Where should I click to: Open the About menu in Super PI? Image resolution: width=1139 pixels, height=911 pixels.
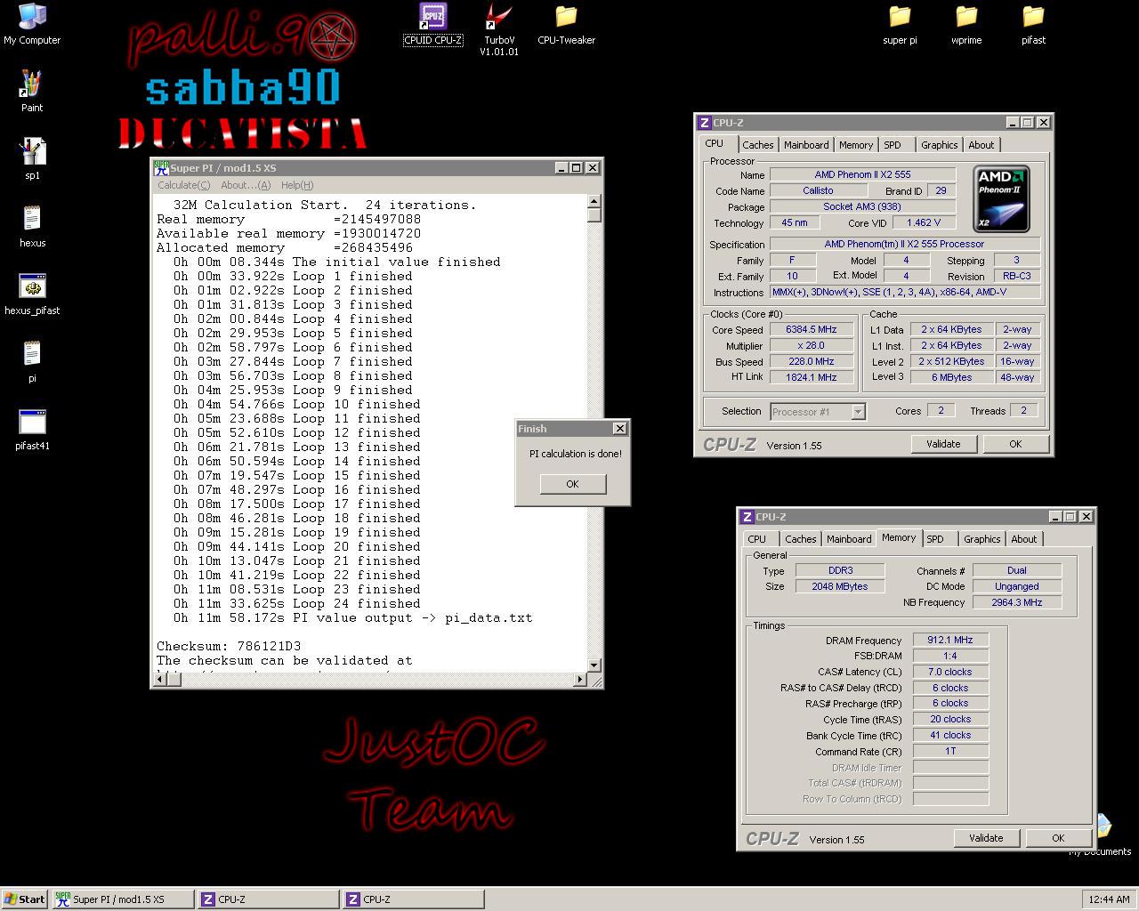pos(245,185)
